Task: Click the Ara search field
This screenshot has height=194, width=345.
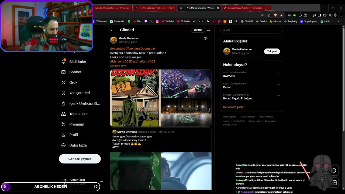Action: click(x=251, y=30)
